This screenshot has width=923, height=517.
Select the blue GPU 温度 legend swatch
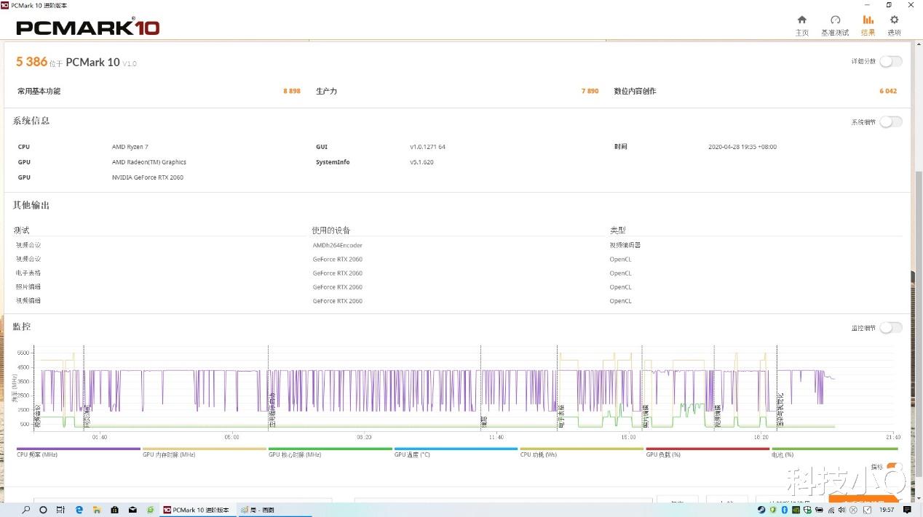point(456,449)
